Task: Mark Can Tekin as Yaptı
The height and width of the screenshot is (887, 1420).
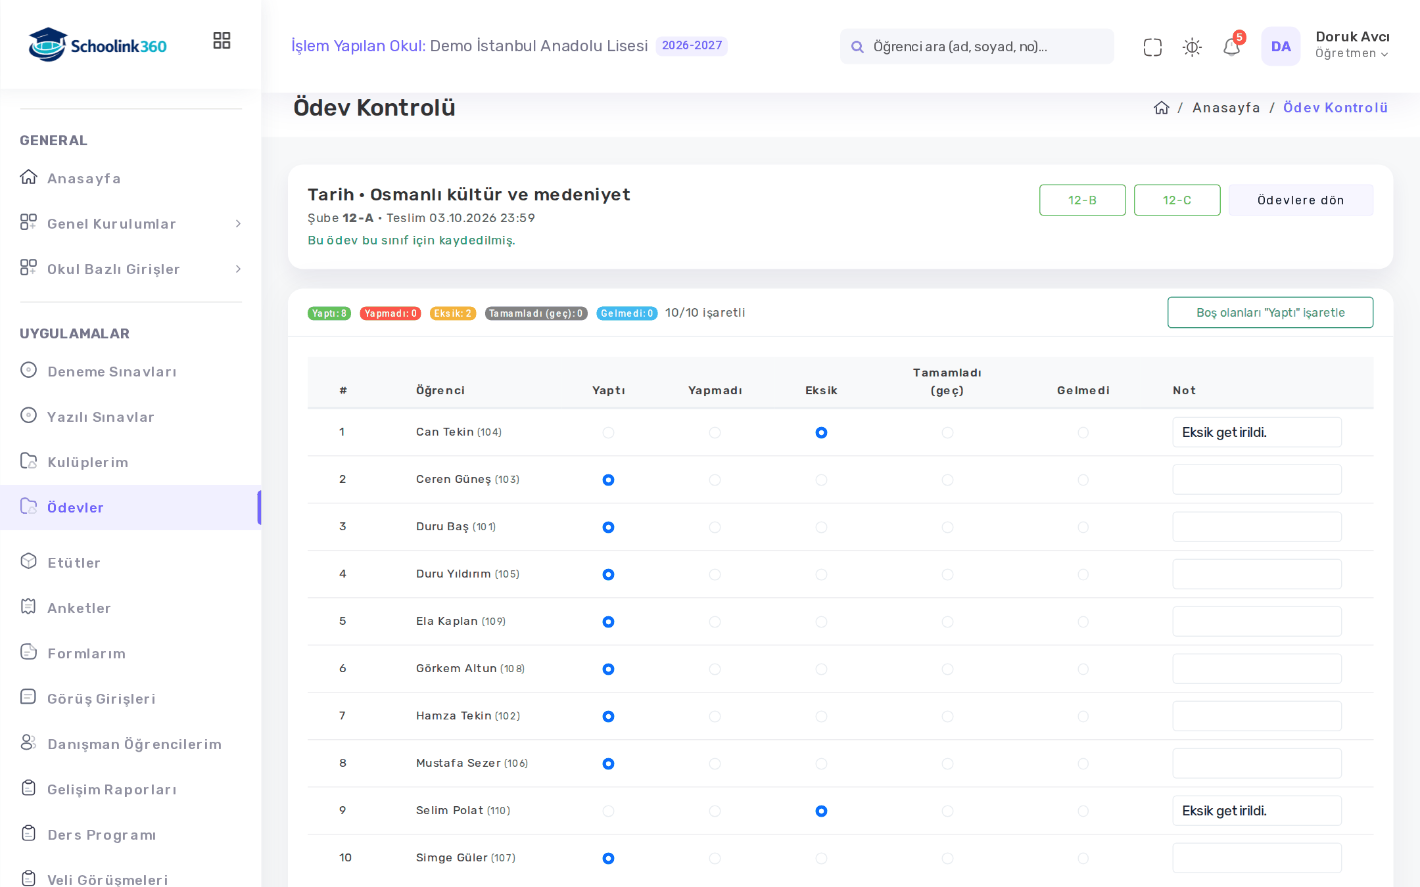Action: (x=608, y=432)
